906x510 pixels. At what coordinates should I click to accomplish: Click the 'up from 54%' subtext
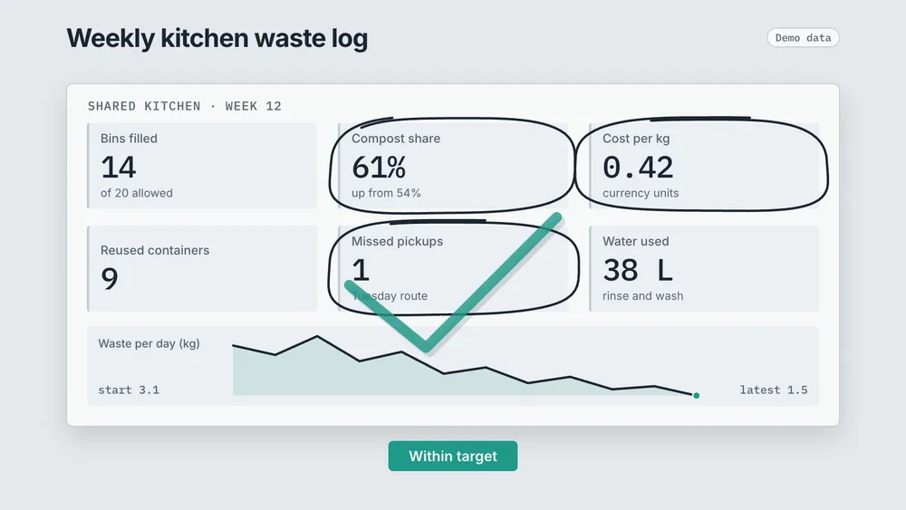click(x=386, y=193)
